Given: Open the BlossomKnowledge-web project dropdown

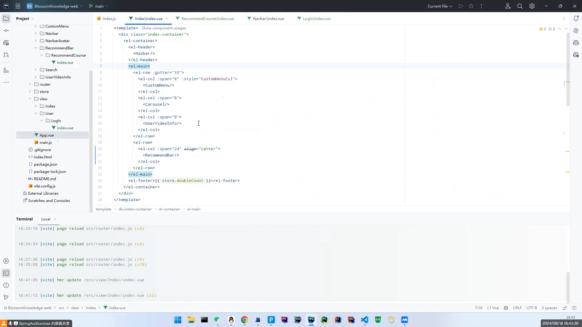Looking at the screenshot, I should tap(55, 6).
